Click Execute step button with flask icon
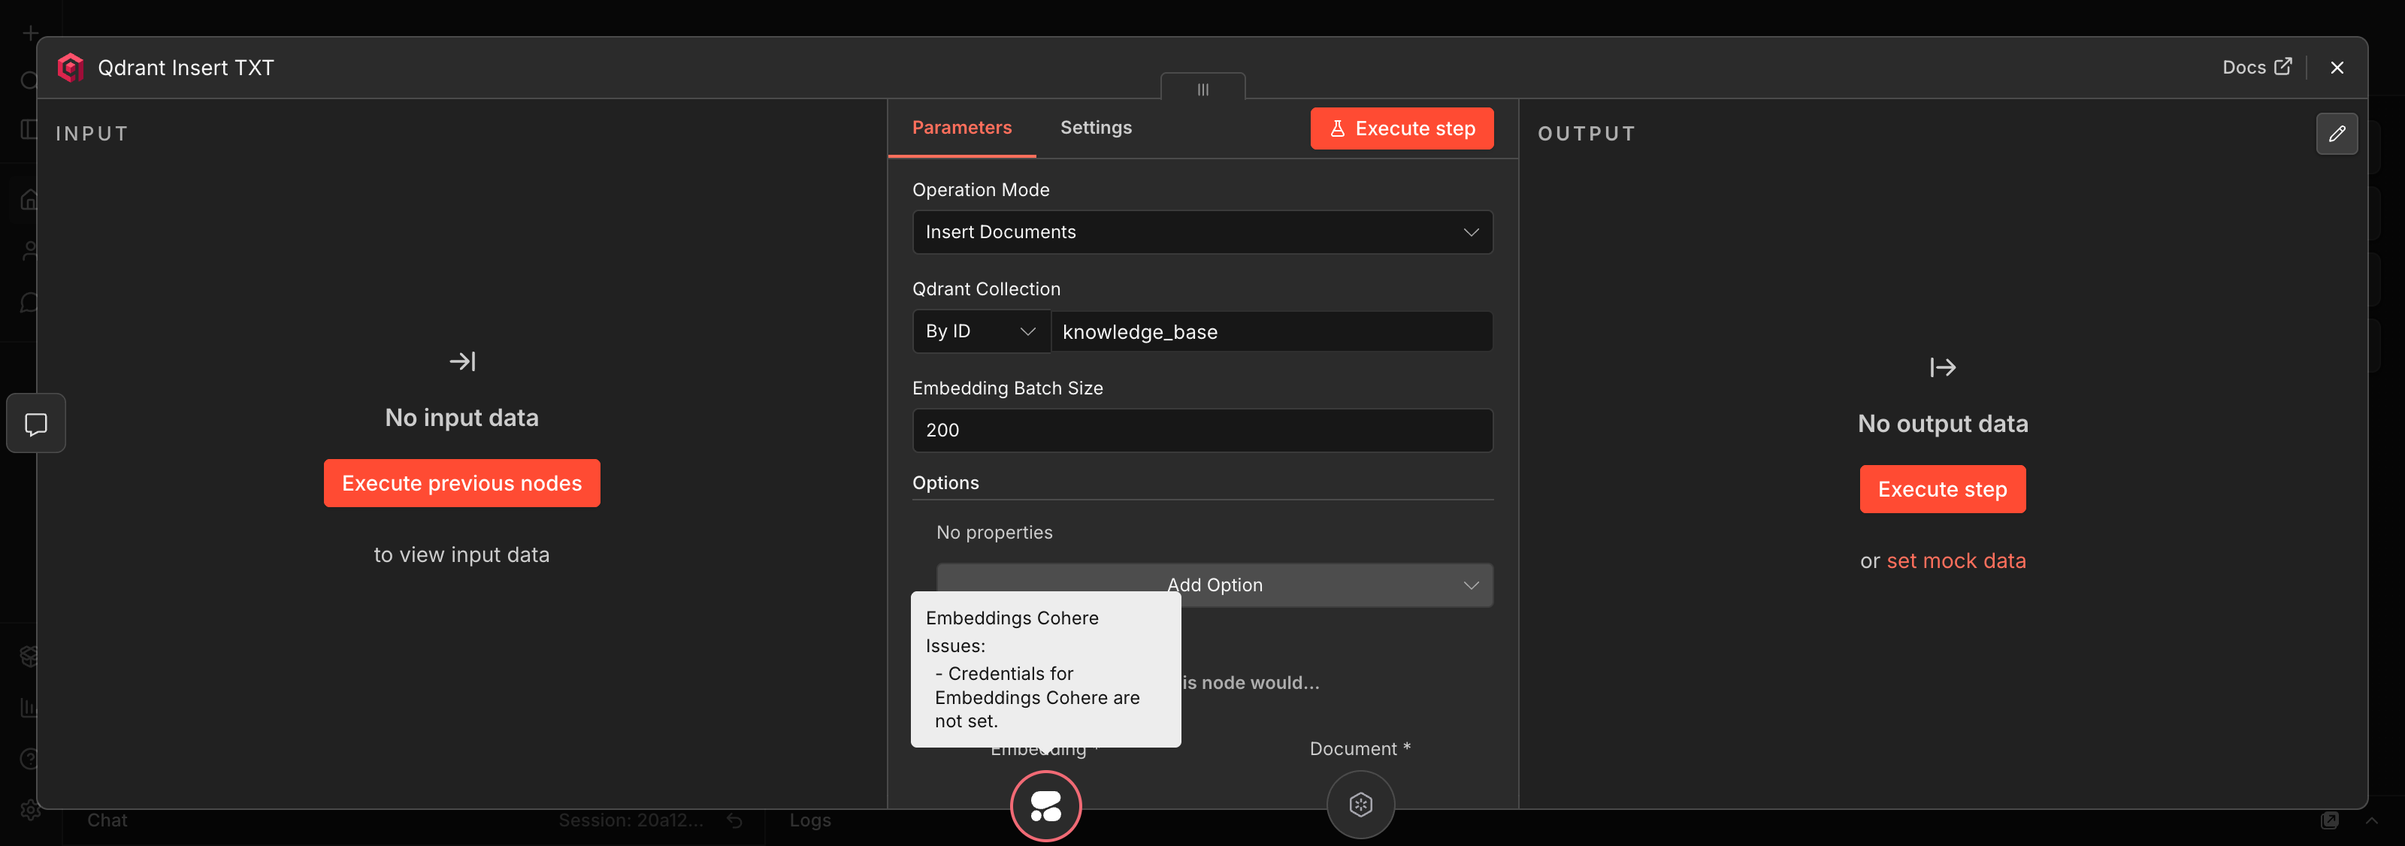Image resolution: width=2405 pixels, height=846 pixels. click(x=1400, y=129)
